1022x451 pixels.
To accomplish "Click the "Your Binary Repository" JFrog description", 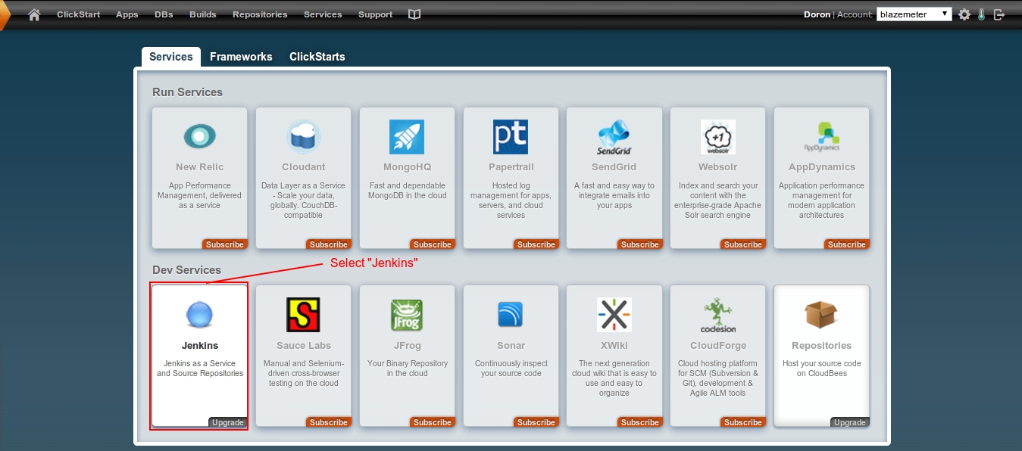I will [408, 369].
